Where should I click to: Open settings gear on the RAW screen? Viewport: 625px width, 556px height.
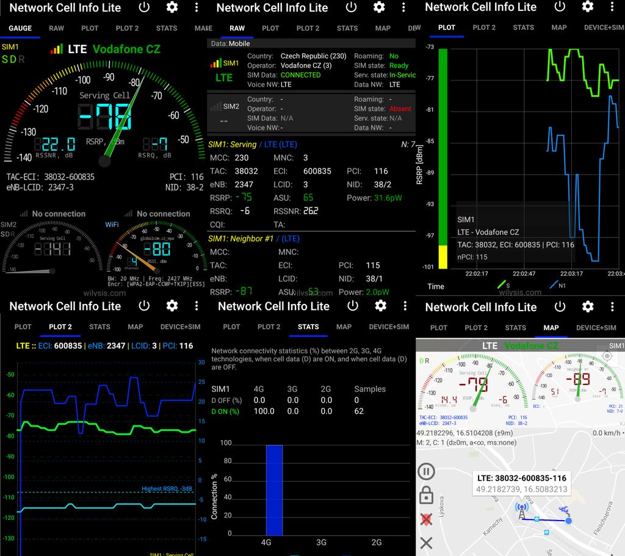pos(379,7)
